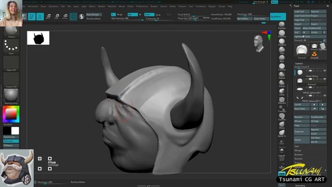
Task: Open Lightbox Tools browser
Action: [310, 36]
